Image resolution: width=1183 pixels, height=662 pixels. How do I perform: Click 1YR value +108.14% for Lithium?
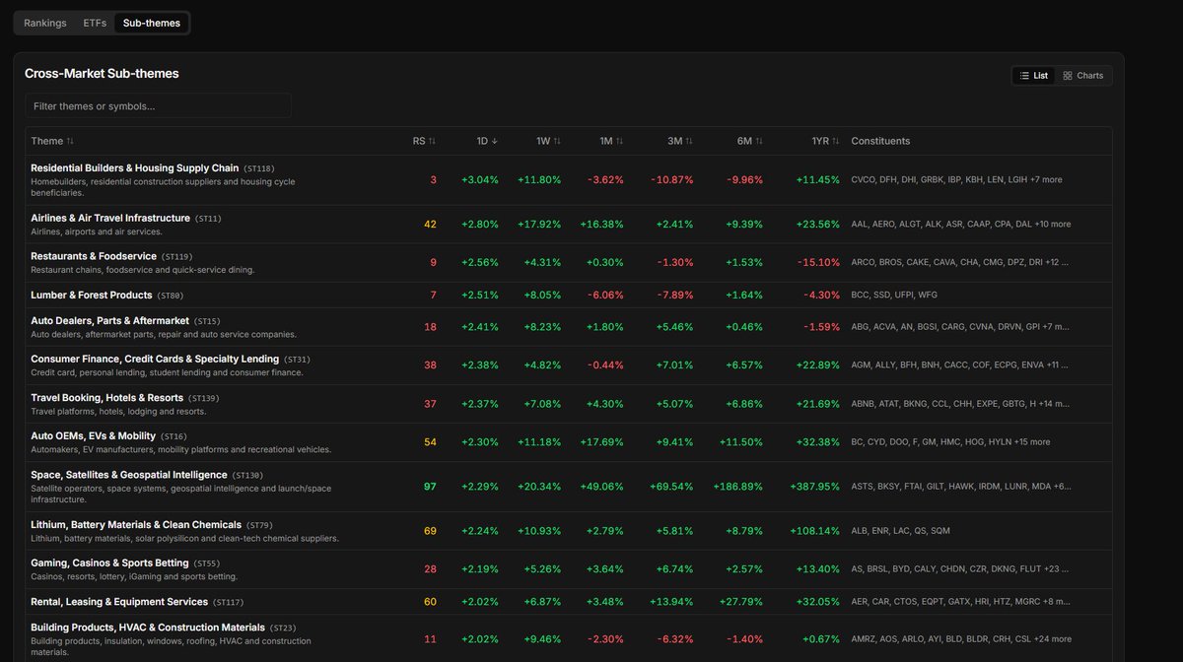[x=814, y=531]
